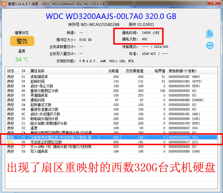Select the 无法修正的扇区总数 row
The width and height of the screenshot is (223, 193).
[111, 142]
